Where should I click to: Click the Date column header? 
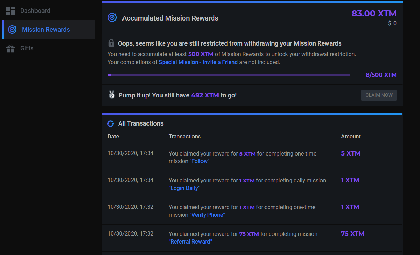(113, 137)
